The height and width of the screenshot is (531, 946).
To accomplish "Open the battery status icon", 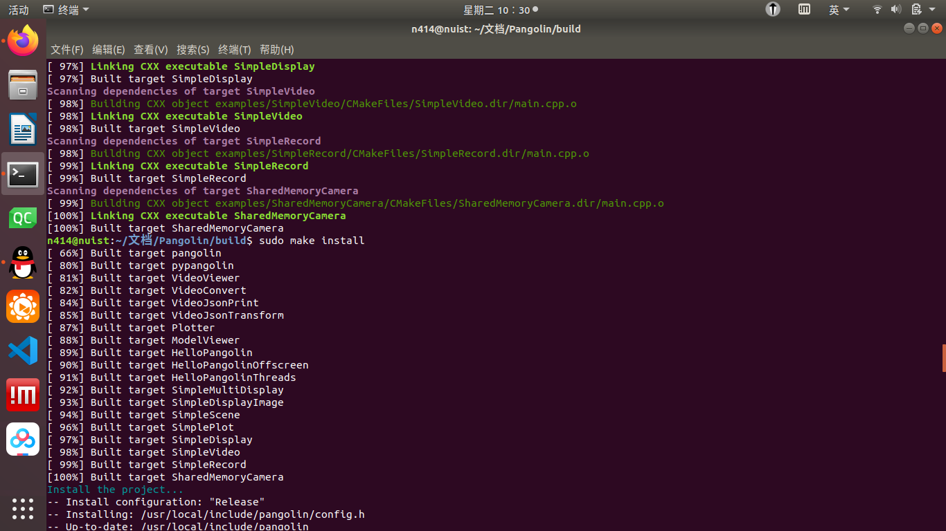I will pos(916,10).
